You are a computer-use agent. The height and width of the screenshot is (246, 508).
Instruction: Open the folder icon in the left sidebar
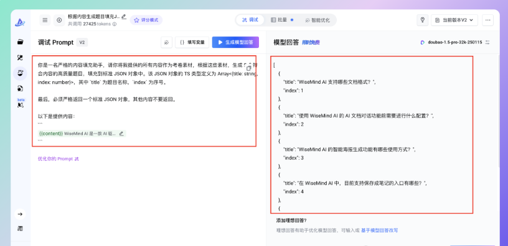click(x=20, y=42)
